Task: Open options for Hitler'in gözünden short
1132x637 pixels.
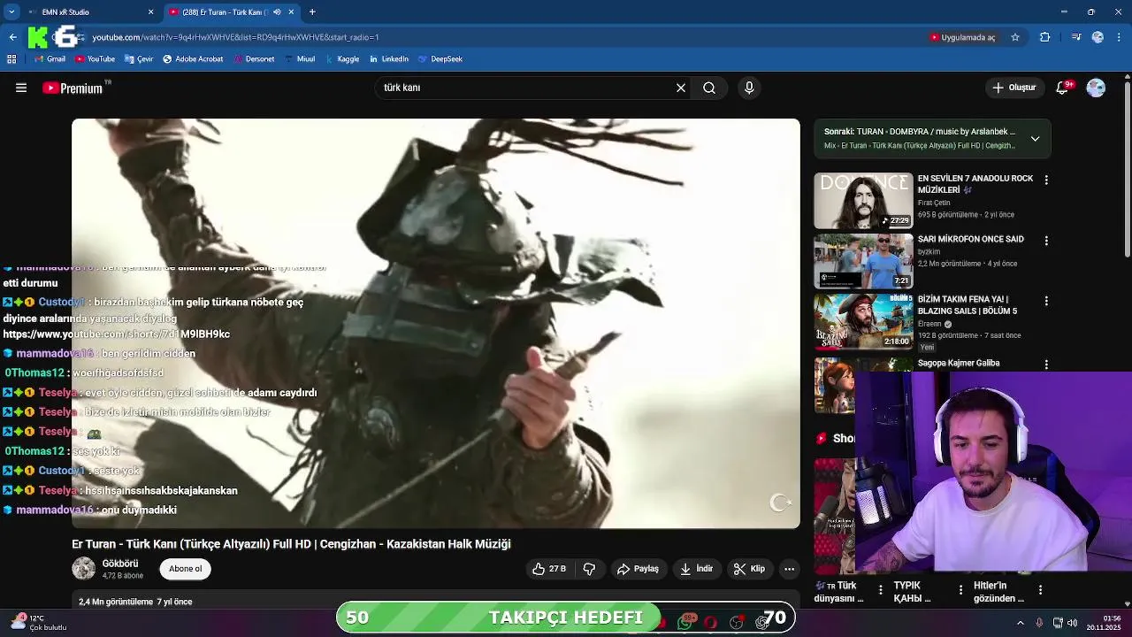Action: click(x=1040, y=589)
